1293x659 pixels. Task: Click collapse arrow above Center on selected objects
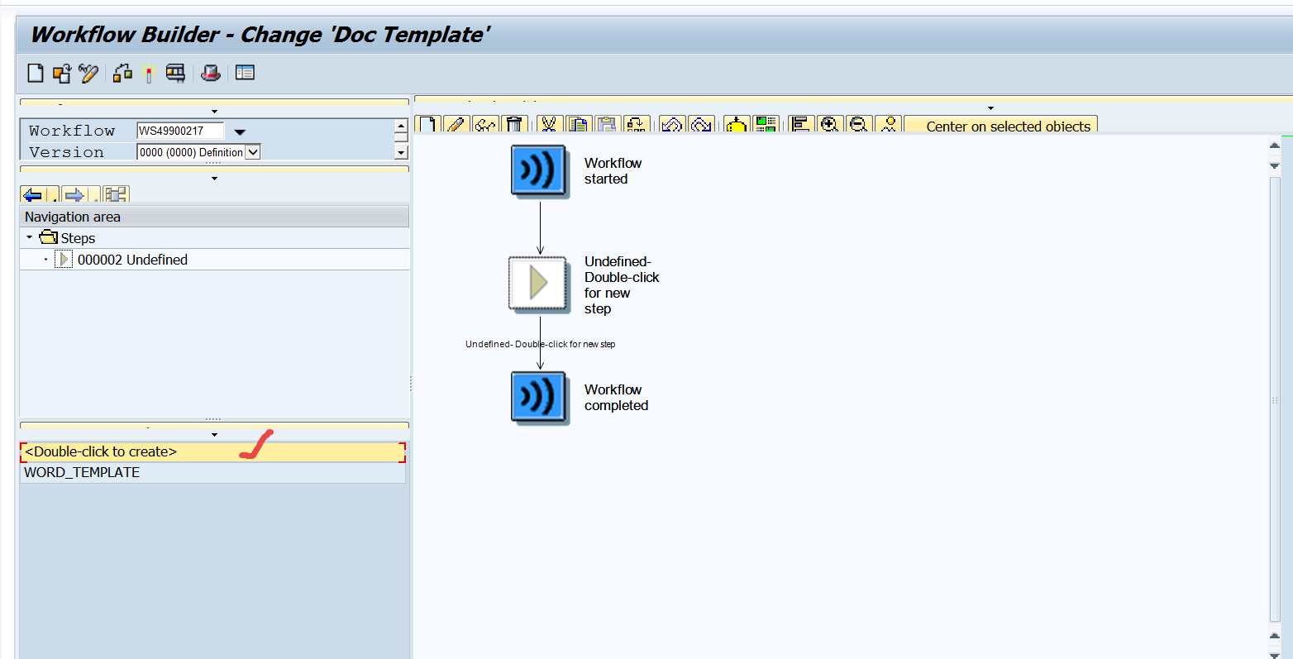990,108
